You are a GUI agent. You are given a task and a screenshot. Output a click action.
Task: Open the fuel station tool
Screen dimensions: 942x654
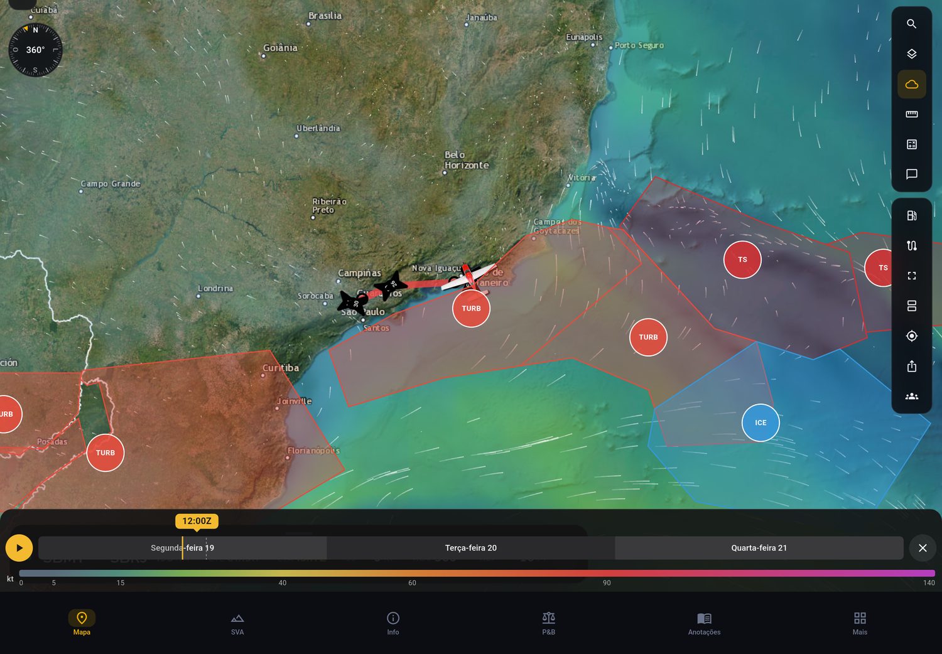912,216
